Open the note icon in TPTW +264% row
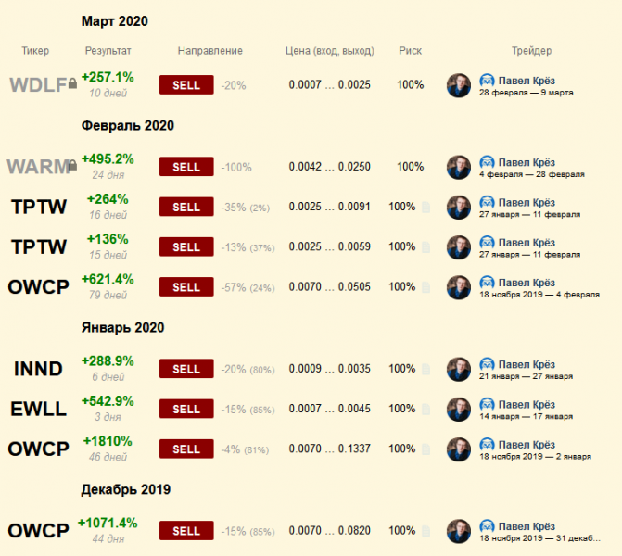Viewport: 622px width, 556px height. (426, 208)
